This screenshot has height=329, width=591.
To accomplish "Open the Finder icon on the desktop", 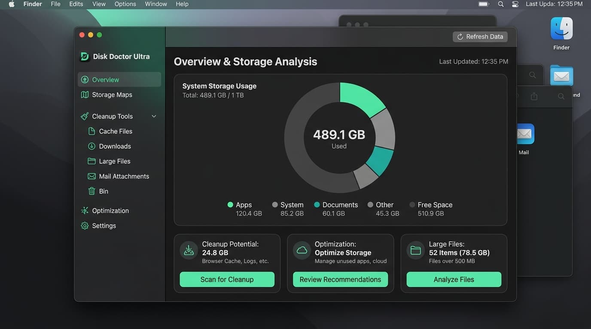I will [561, 28].
